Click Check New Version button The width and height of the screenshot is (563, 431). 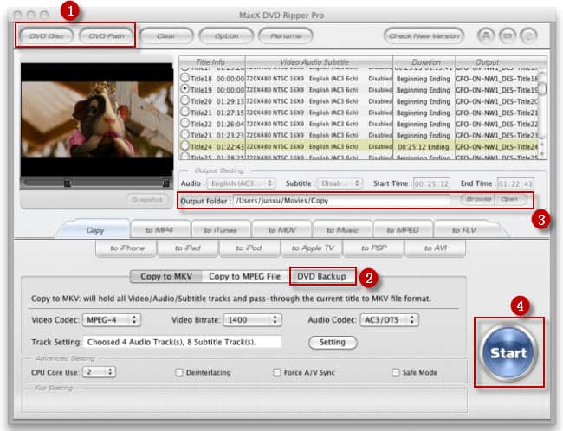pos(424,35)
